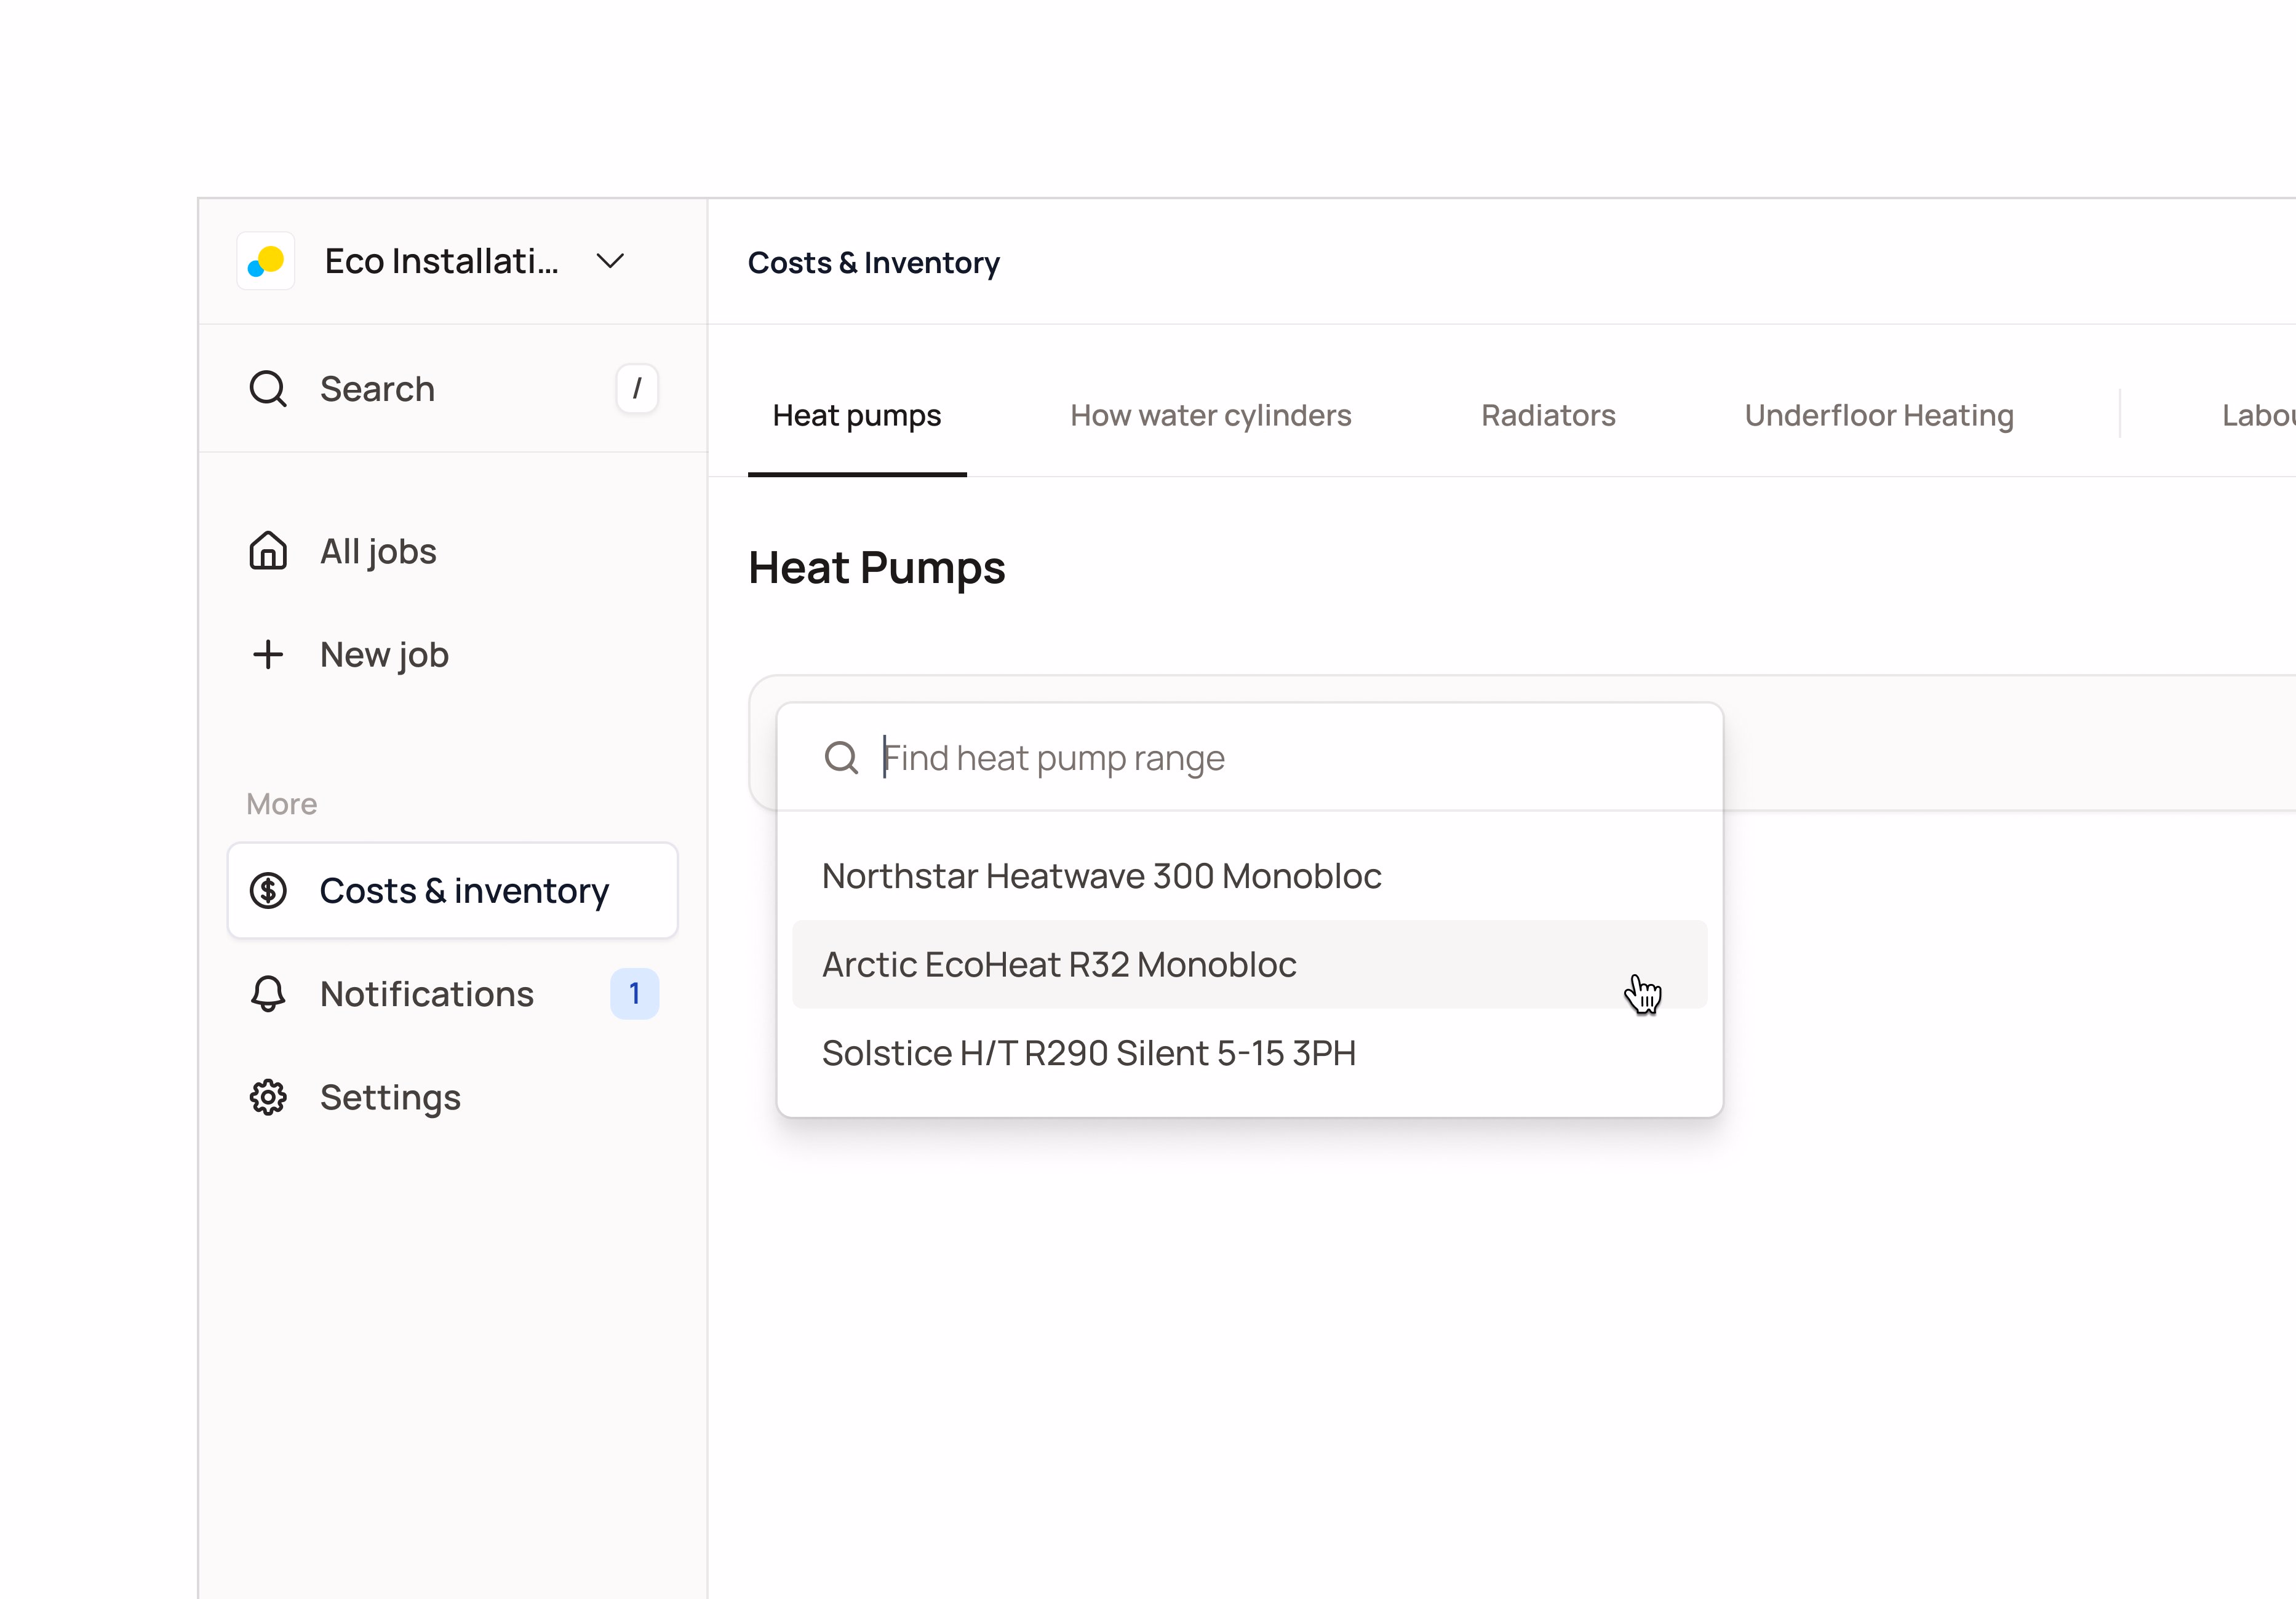Switch to the Radiators tab

(x=1548, y=416)
